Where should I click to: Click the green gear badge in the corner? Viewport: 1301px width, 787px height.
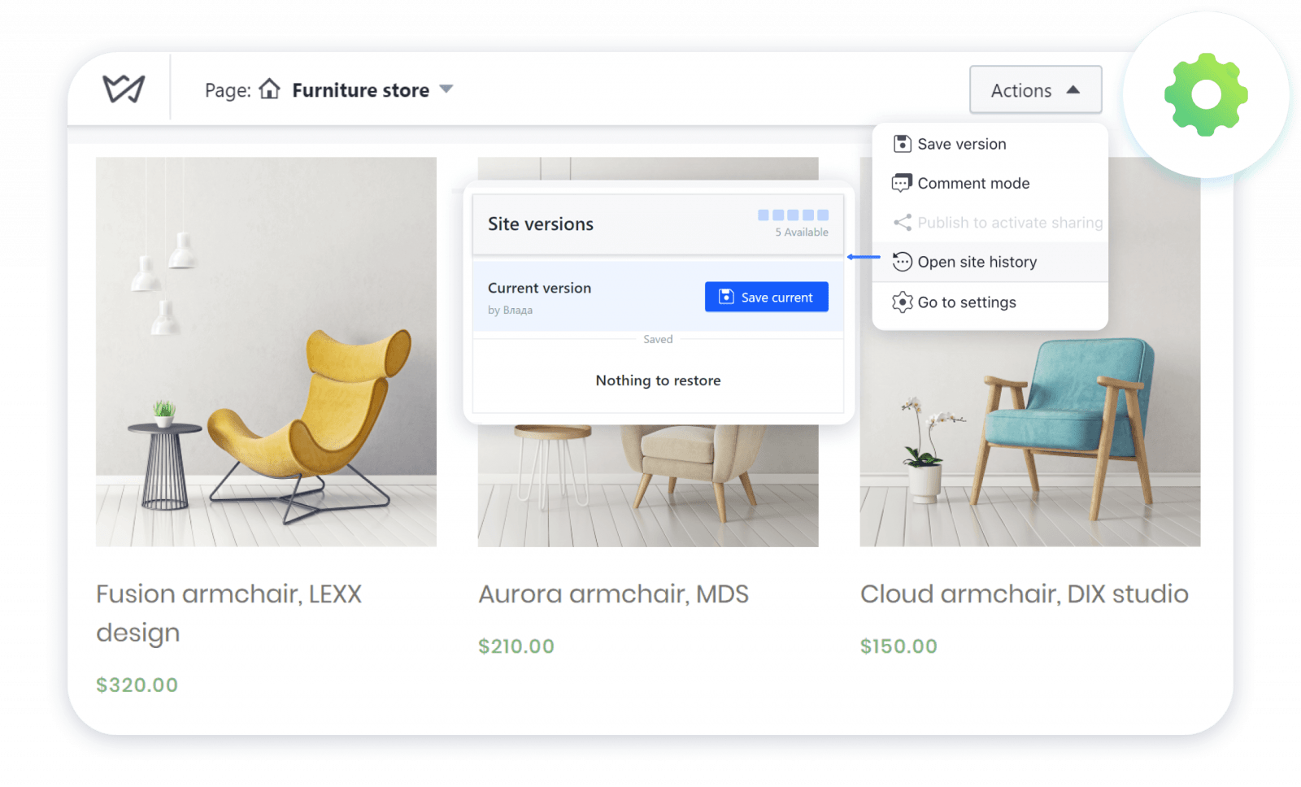(1204, 93)
